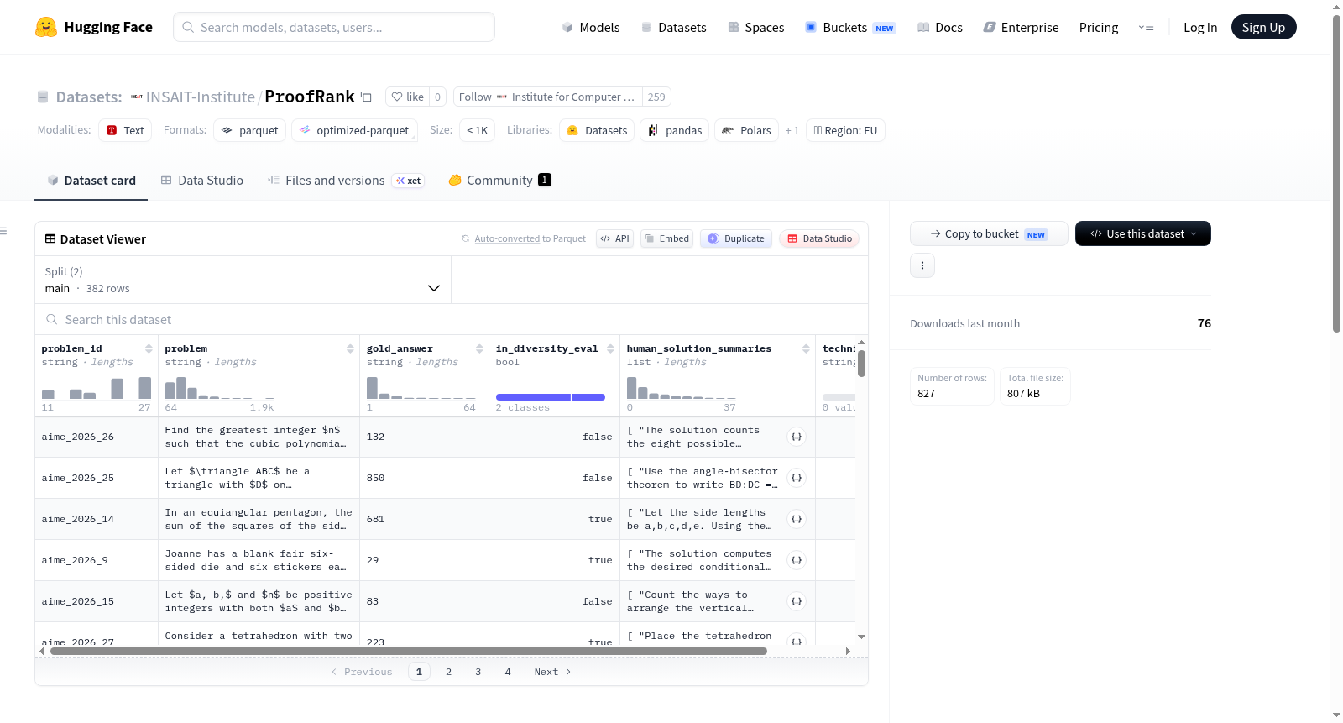The image size is (1343, 723).
Task: Filter by parquet format tag
Action: (250, 130)
